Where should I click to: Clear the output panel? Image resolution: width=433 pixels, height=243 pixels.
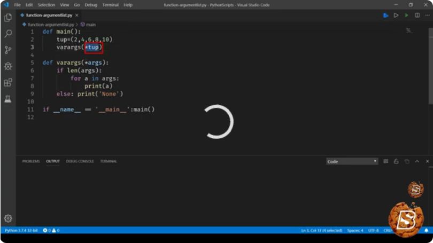point(386,161)
